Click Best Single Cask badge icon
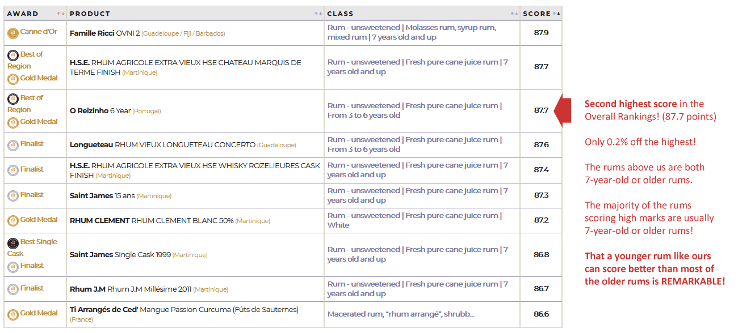738x333 pixels. point(12,243)
